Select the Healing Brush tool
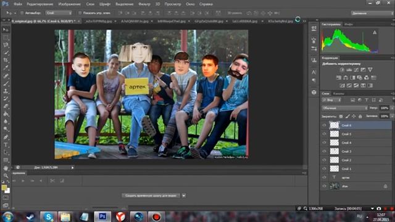 pyautogui.click(x=6, y=75)
